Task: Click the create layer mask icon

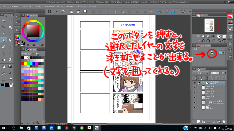Action: 219,122
